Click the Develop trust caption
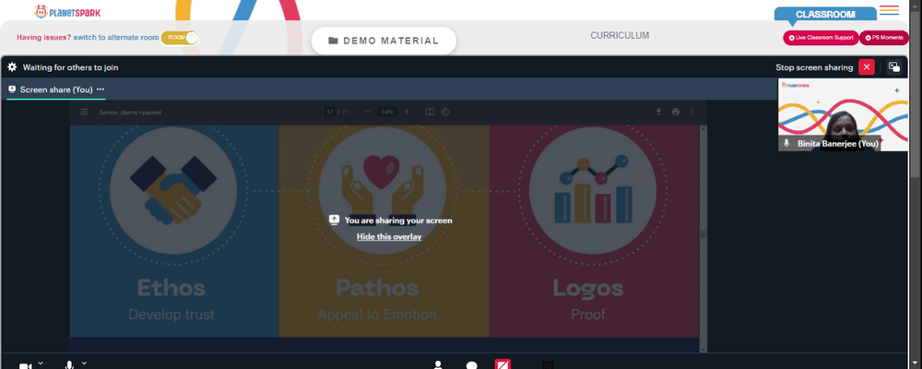 point(171,315)
